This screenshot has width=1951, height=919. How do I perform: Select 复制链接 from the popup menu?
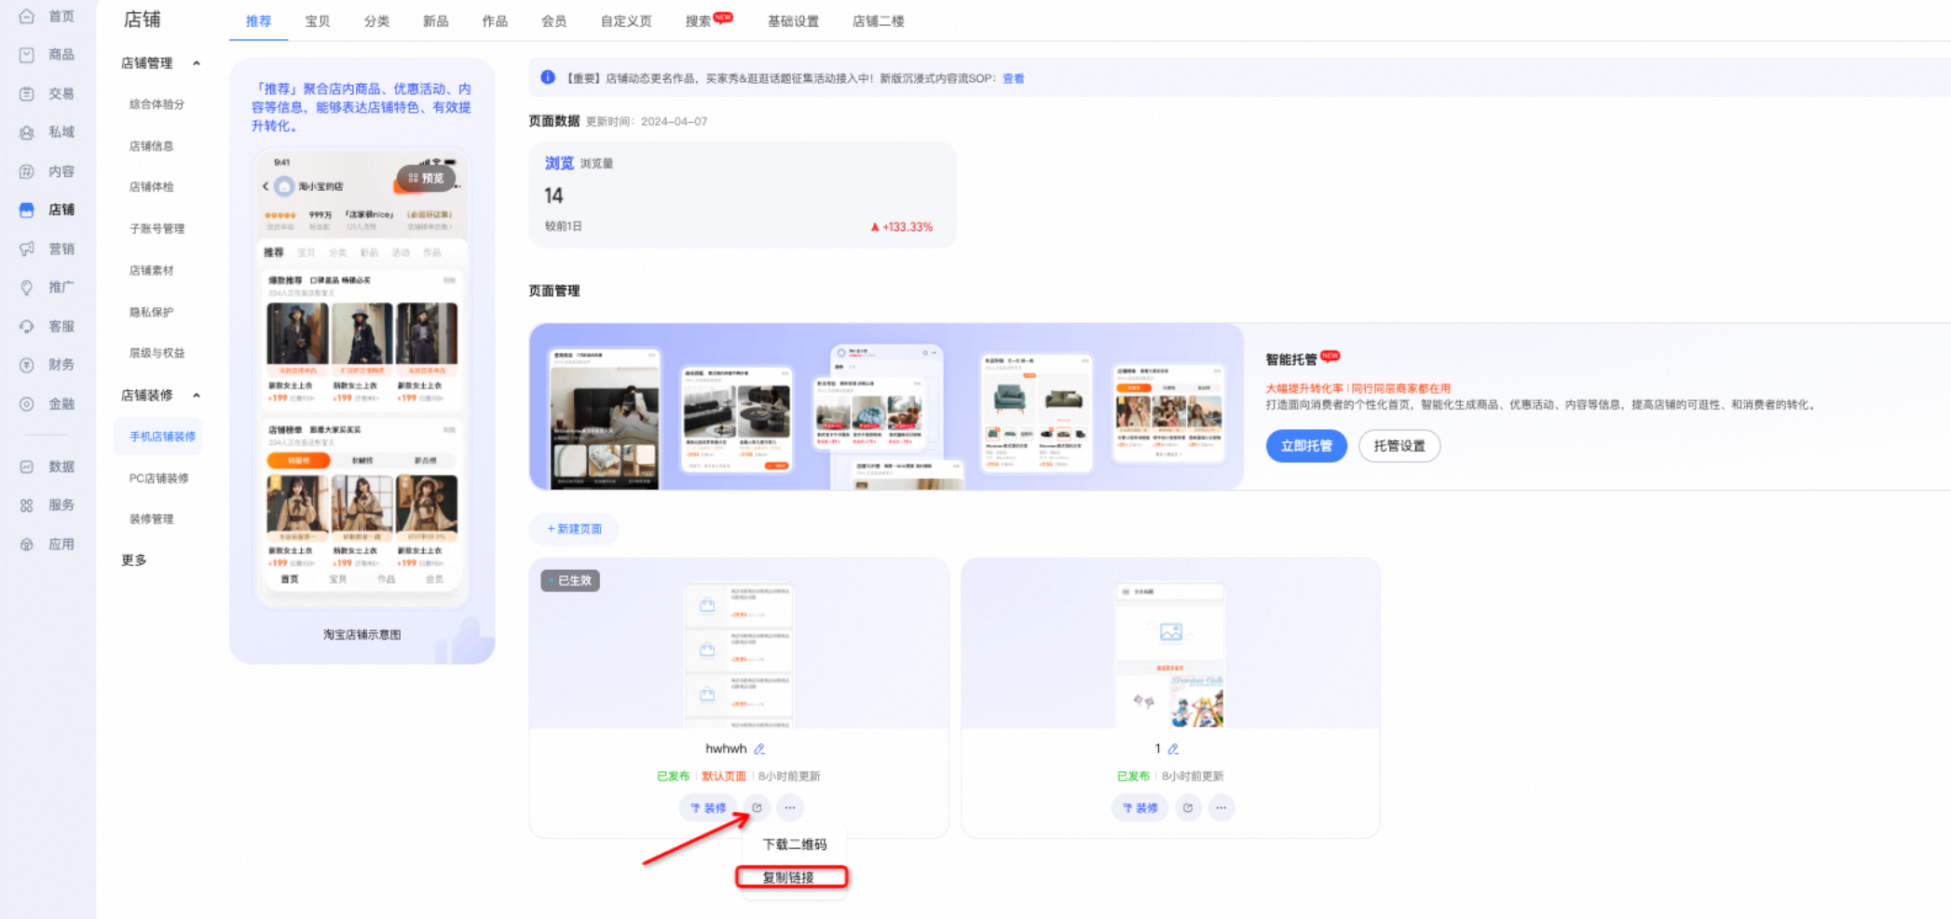(789, 877)
